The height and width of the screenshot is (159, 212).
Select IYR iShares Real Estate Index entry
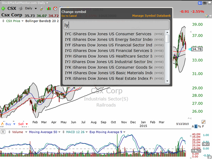coord(114,78)
